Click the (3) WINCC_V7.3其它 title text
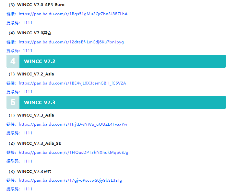Screen dimensions: 236x193 (30, 172)
